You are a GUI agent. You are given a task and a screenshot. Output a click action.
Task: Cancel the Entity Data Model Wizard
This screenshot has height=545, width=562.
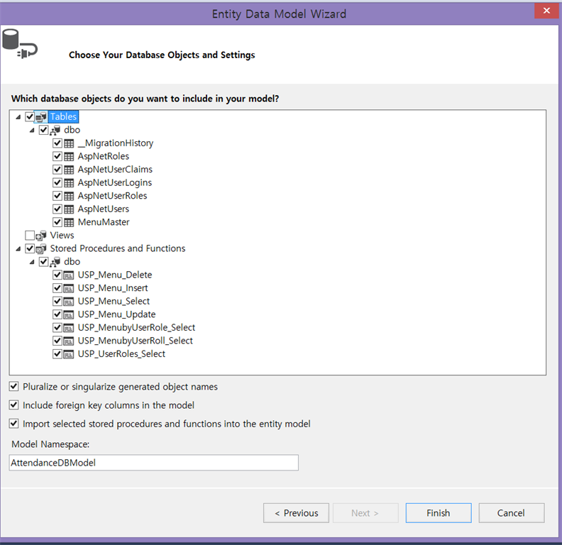512,513
